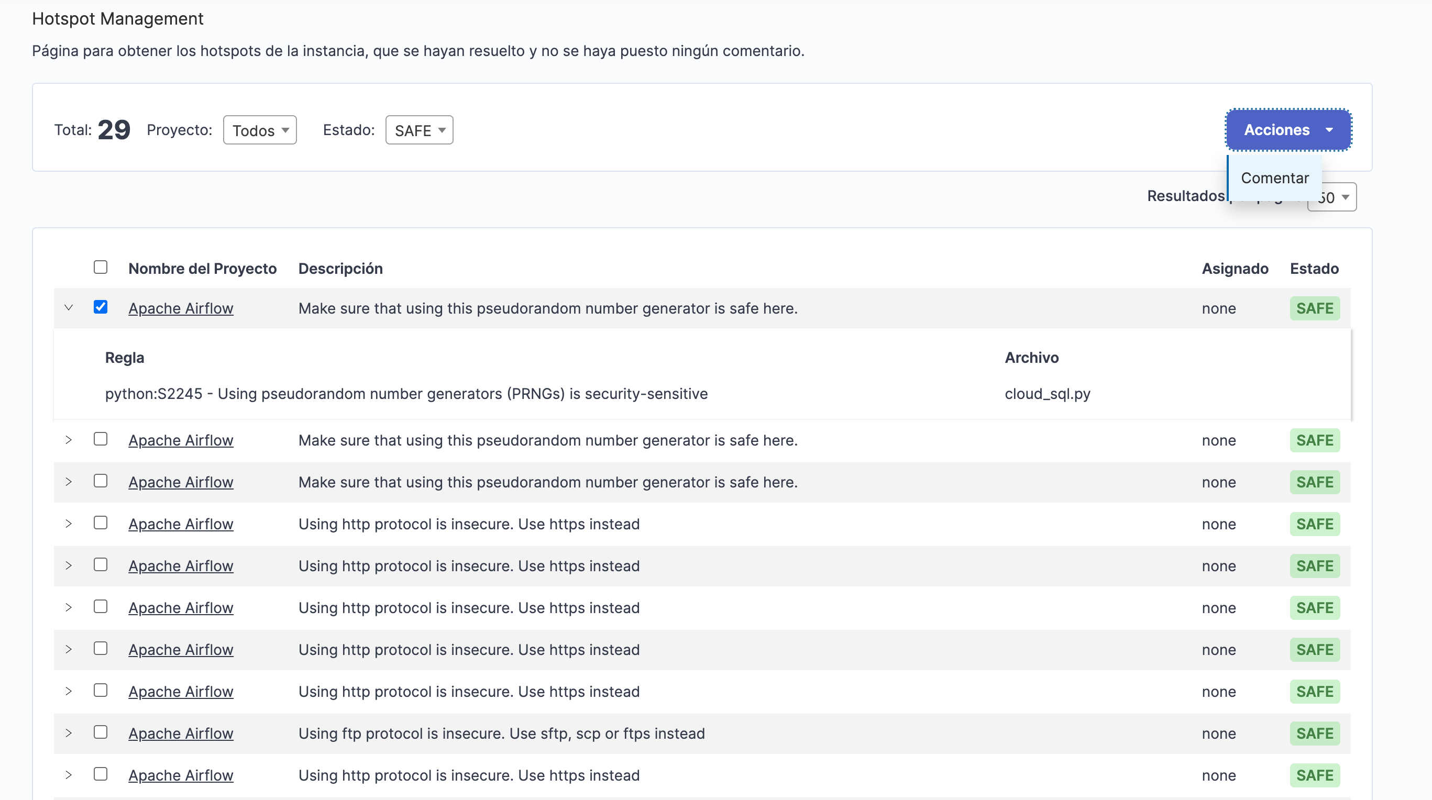Expand the second pseudorandom generator row

click(69, 440)
